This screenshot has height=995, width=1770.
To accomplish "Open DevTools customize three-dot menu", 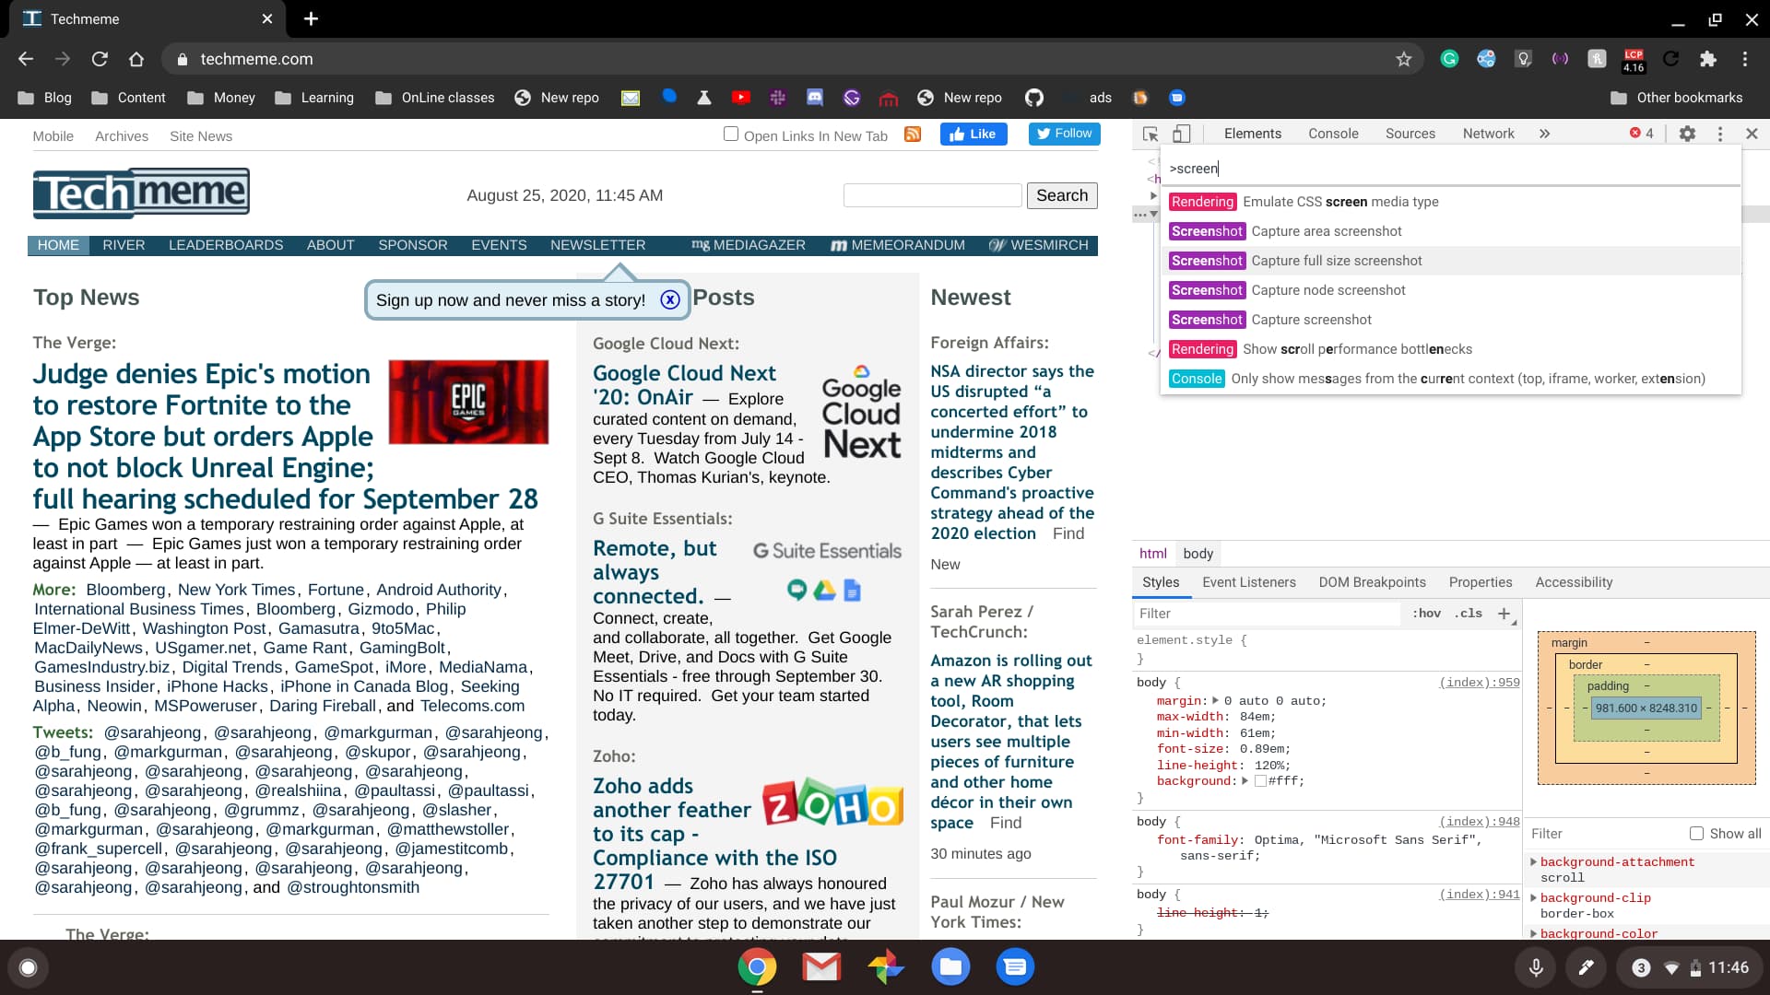I will point(1720,134).
